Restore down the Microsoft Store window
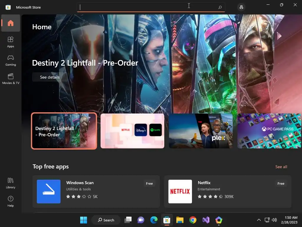 point(282,5)
